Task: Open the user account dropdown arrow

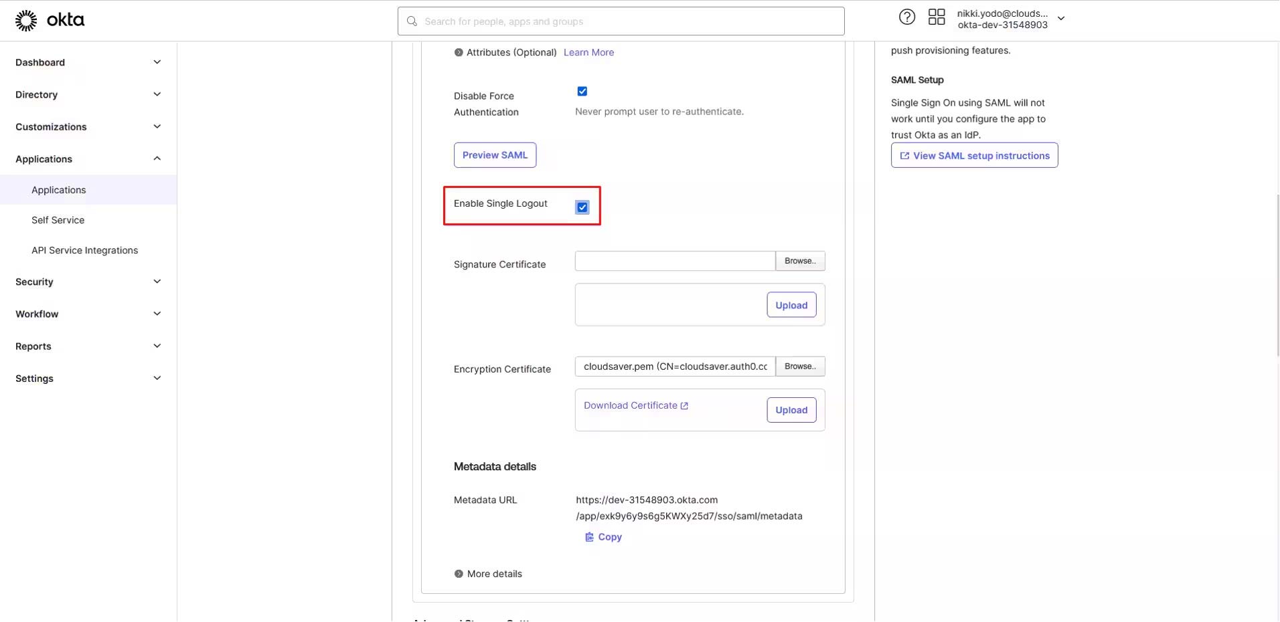Action: click(x=1061, y=19)
